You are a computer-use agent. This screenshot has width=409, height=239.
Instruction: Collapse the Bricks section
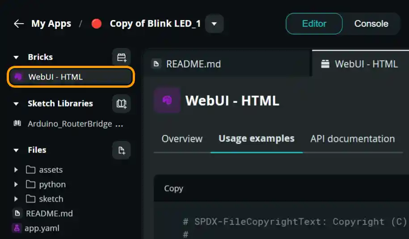tap(17, 57)
